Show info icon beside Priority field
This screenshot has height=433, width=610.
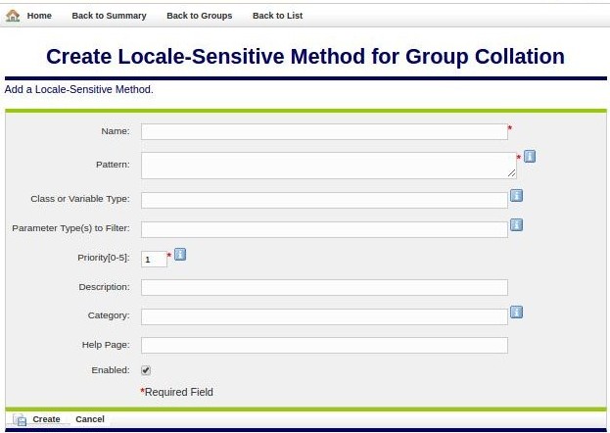point(180,255)
